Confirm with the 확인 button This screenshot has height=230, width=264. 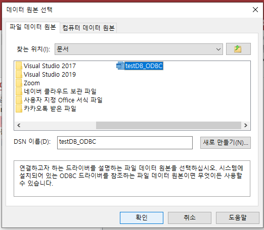coord(142,218)
